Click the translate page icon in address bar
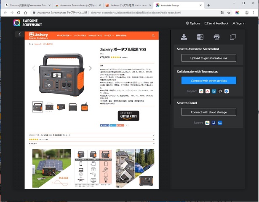The width and height of the screenshot is (259, 202). (x=222, y=13)
